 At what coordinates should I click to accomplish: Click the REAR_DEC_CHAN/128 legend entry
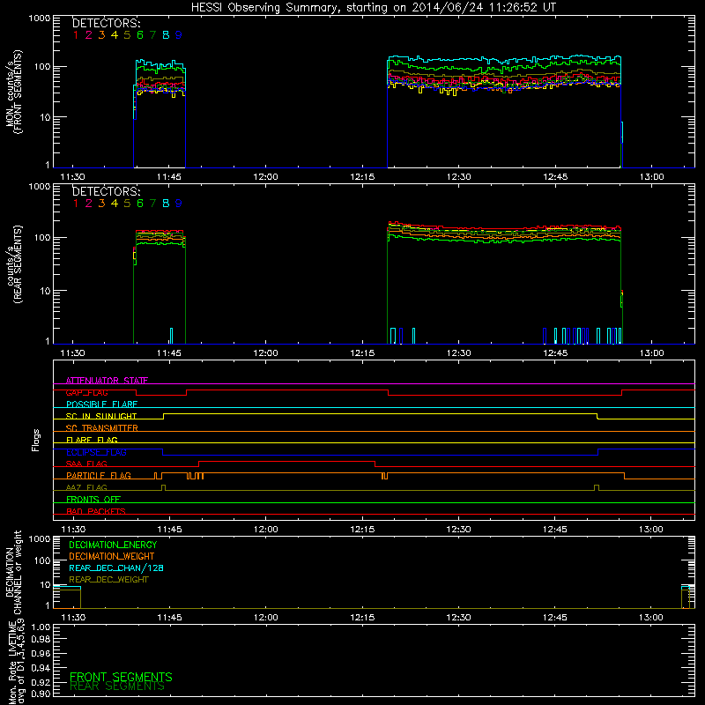[116, 568]
